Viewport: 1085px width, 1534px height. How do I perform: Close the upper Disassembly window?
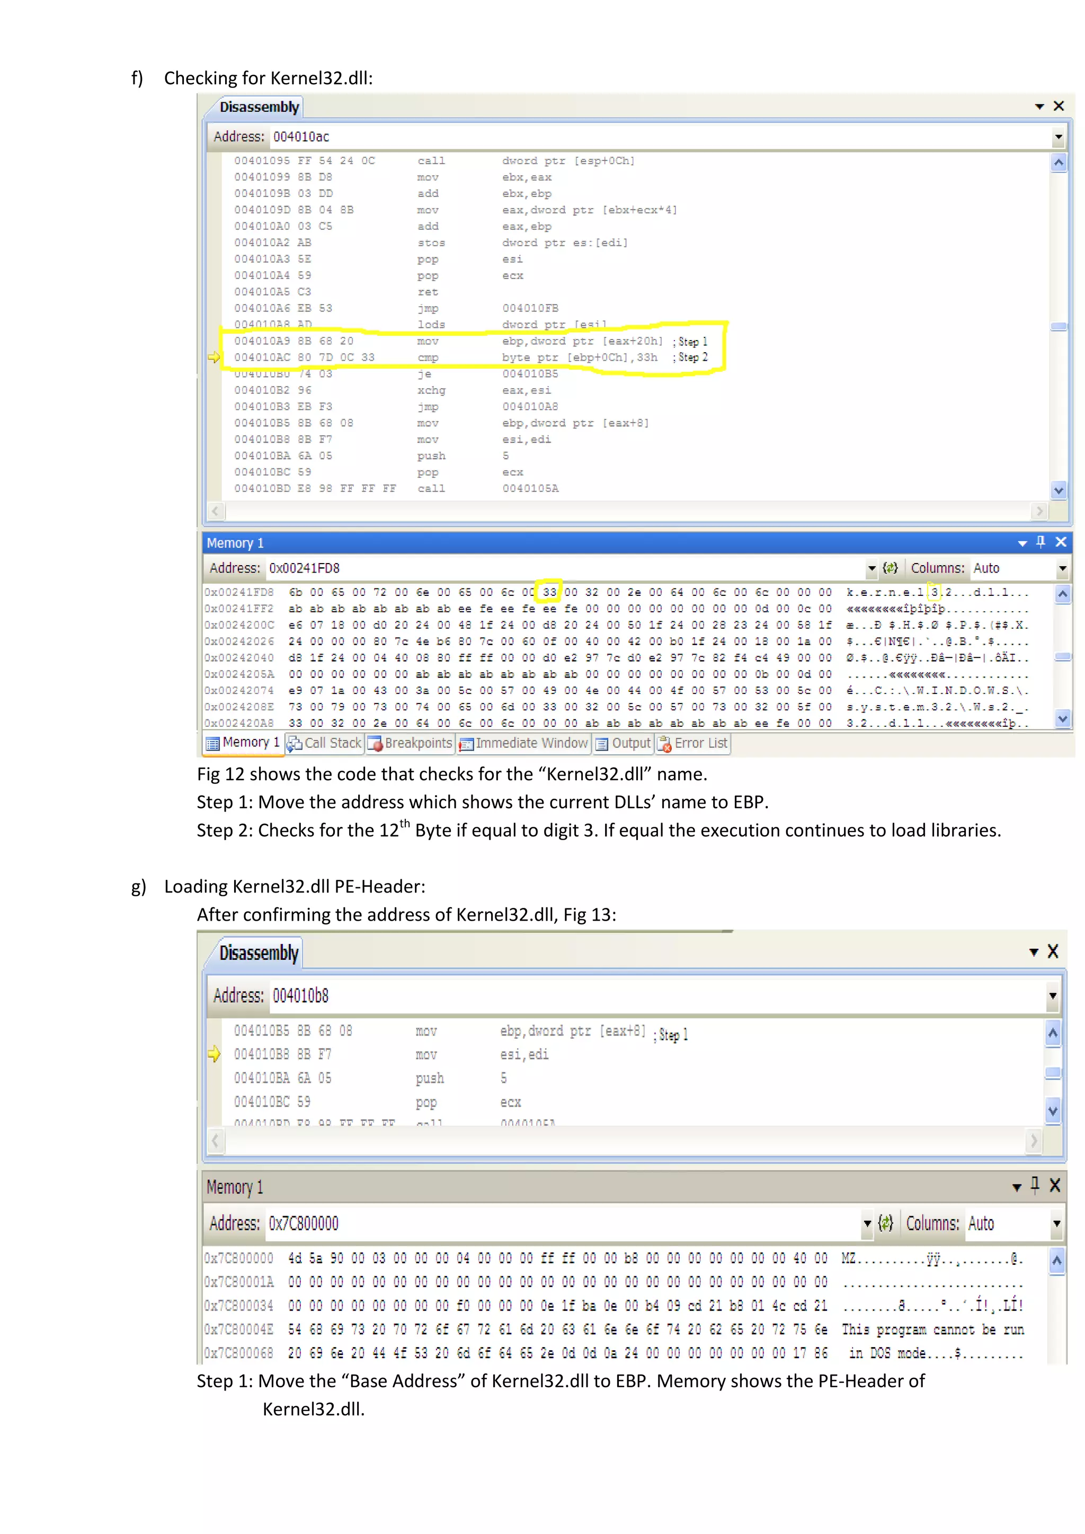coord(1059,106)
